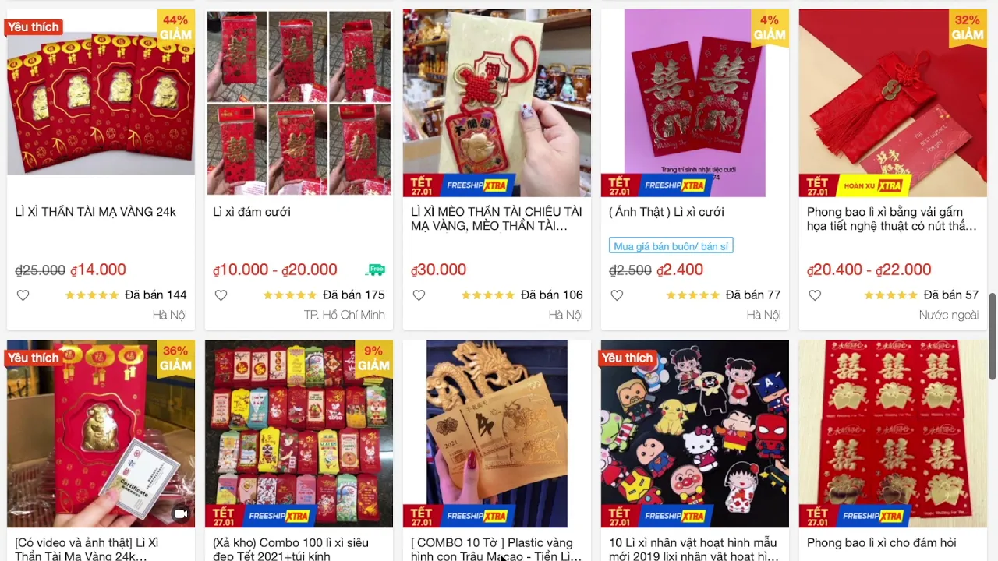The width and height of the screenshot is (998, 561).
Task: Open gold plastic Trâu banknote thumbnail
Action: 497,434
